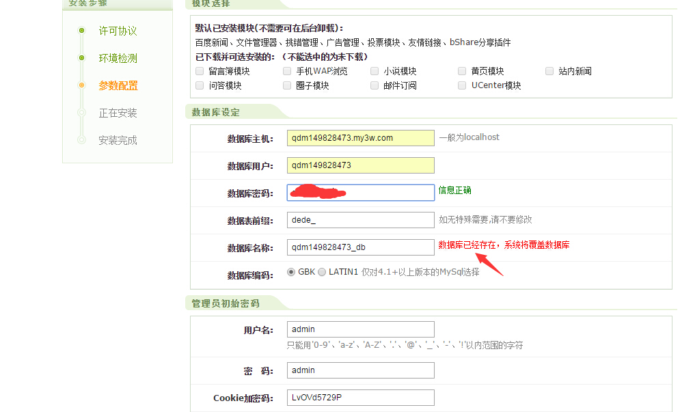Screen dimensions: 680x412
Task: Click the Cookie加密码 input field
Action: pyautogui.click(x=360, y=398)
